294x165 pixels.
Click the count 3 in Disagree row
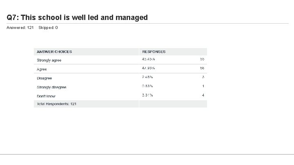tap(203, 77)
